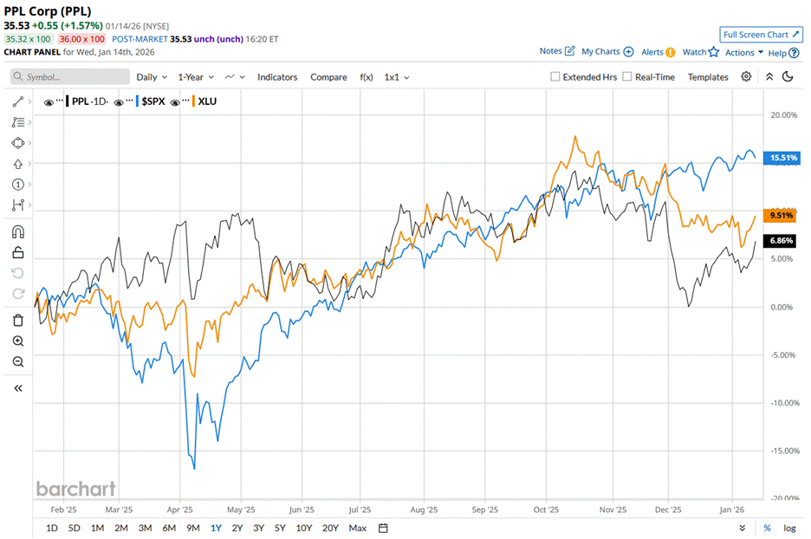Open the Fibonacci lines tool group
Viewport: 811px width, 539px height.
point(18,122)
